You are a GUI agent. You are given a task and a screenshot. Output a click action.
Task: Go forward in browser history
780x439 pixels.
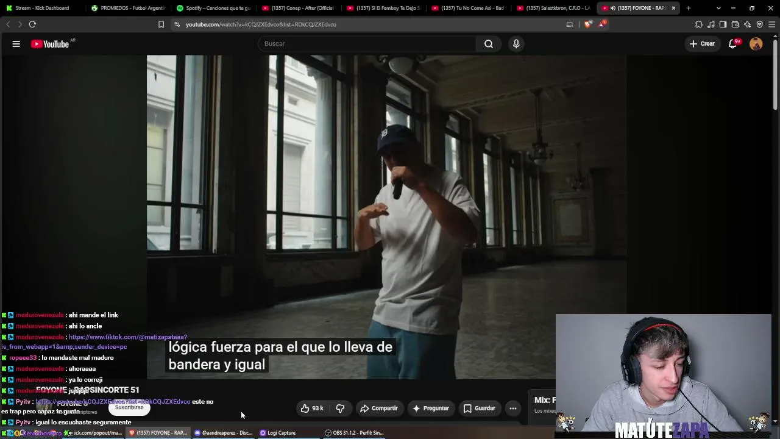(19, 24)
